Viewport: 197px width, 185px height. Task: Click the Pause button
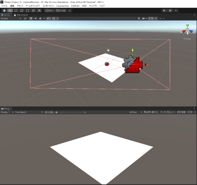[170, 11]
